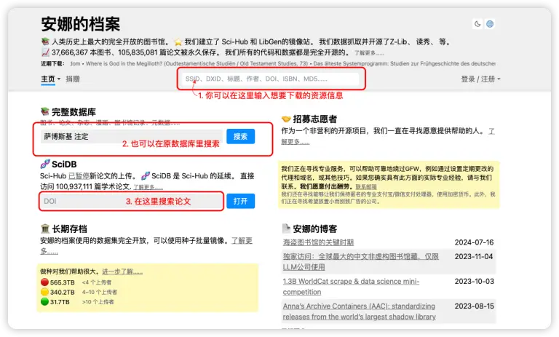Click the text <4 个上传者
Image resolution: width=559 pixels, height=337 pixels.
[x=97, y=282]
